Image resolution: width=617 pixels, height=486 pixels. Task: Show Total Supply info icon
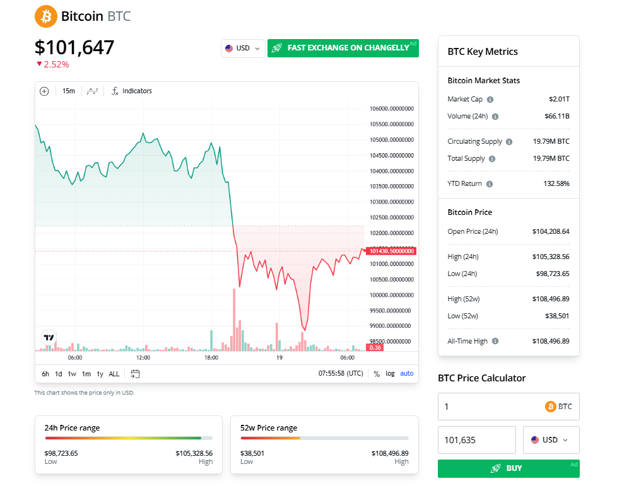pyautogui.click(x=492, y=159)
